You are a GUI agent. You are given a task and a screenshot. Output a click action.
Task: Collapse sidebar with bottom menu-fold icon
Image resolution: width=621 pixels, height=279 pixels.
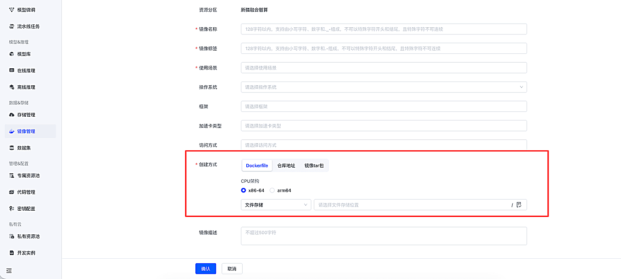point(9,271)
